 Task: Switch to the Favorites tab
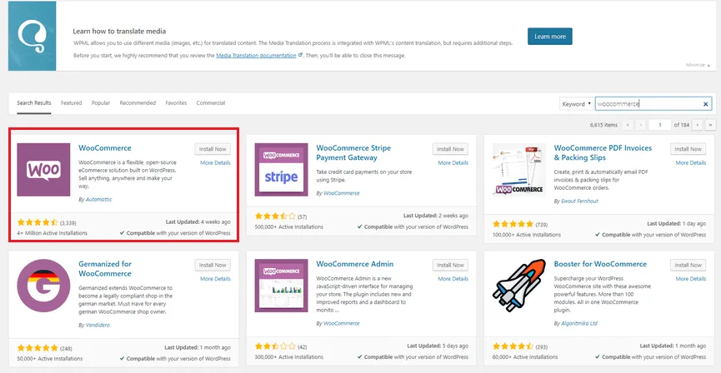coord(176,103)
